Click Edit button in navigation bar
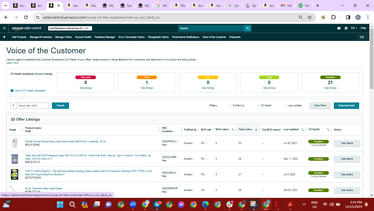Screen dimensions: 374x211 click(362, 37)
